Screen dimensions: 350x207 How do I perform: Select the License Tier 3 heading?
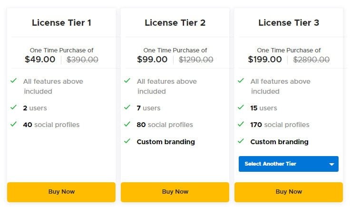pyautogui.click(x=289, y=22)
